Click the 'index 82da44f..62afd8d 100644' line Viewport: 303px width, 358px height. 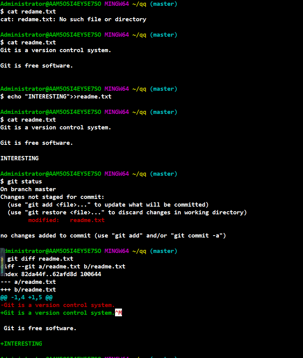[x=51, y=274]
